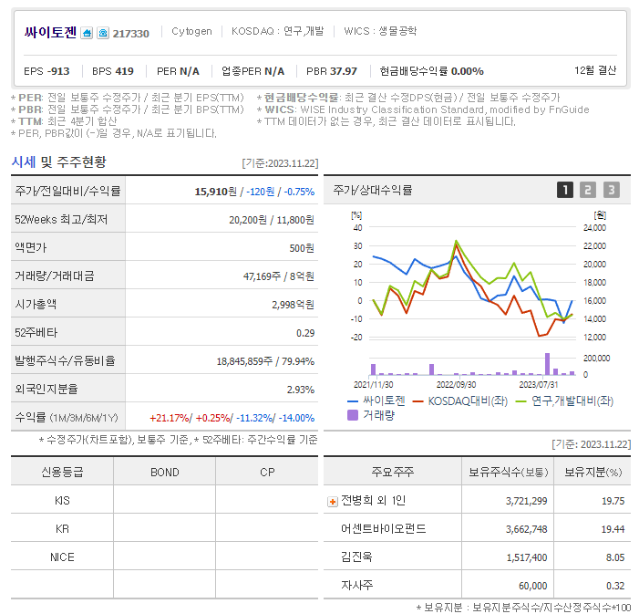Select foreign ownership 2.93%
The width and height of the screenshot is (639, 614).
pos(301,390)
